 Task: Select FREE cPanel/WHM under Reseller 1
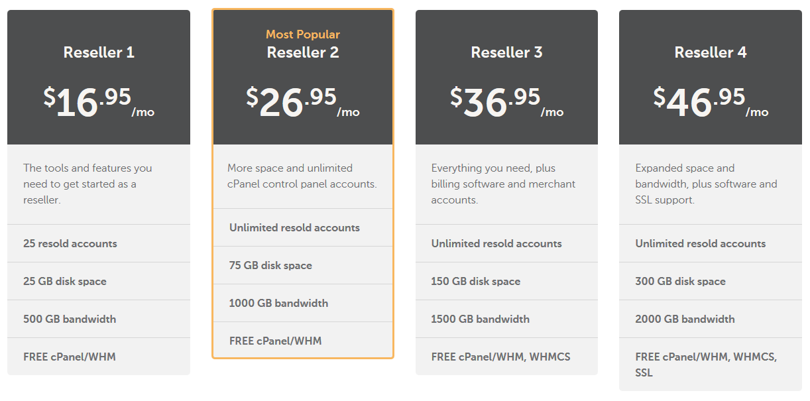98,356
